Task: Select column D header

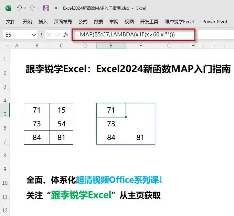Action: click(x=85, y=45)
